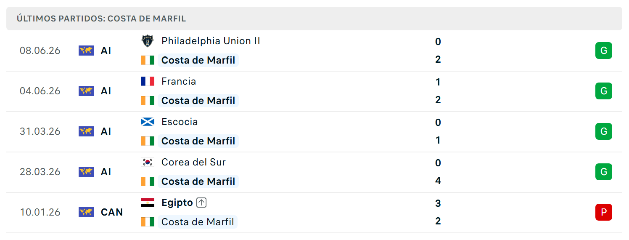Open the Francia team link
Screen dimensions: 629x240
click(x=179, y=81)
